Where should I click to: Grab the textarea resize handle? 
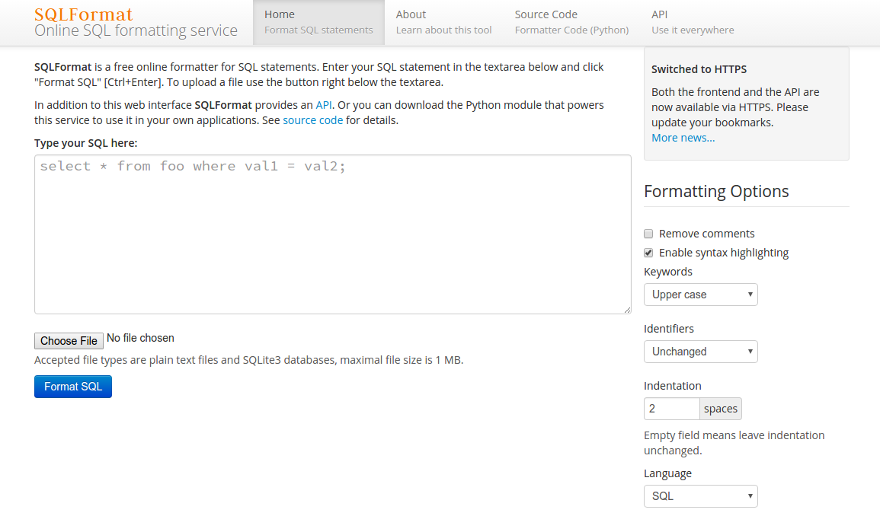click(x=627, y=310)
